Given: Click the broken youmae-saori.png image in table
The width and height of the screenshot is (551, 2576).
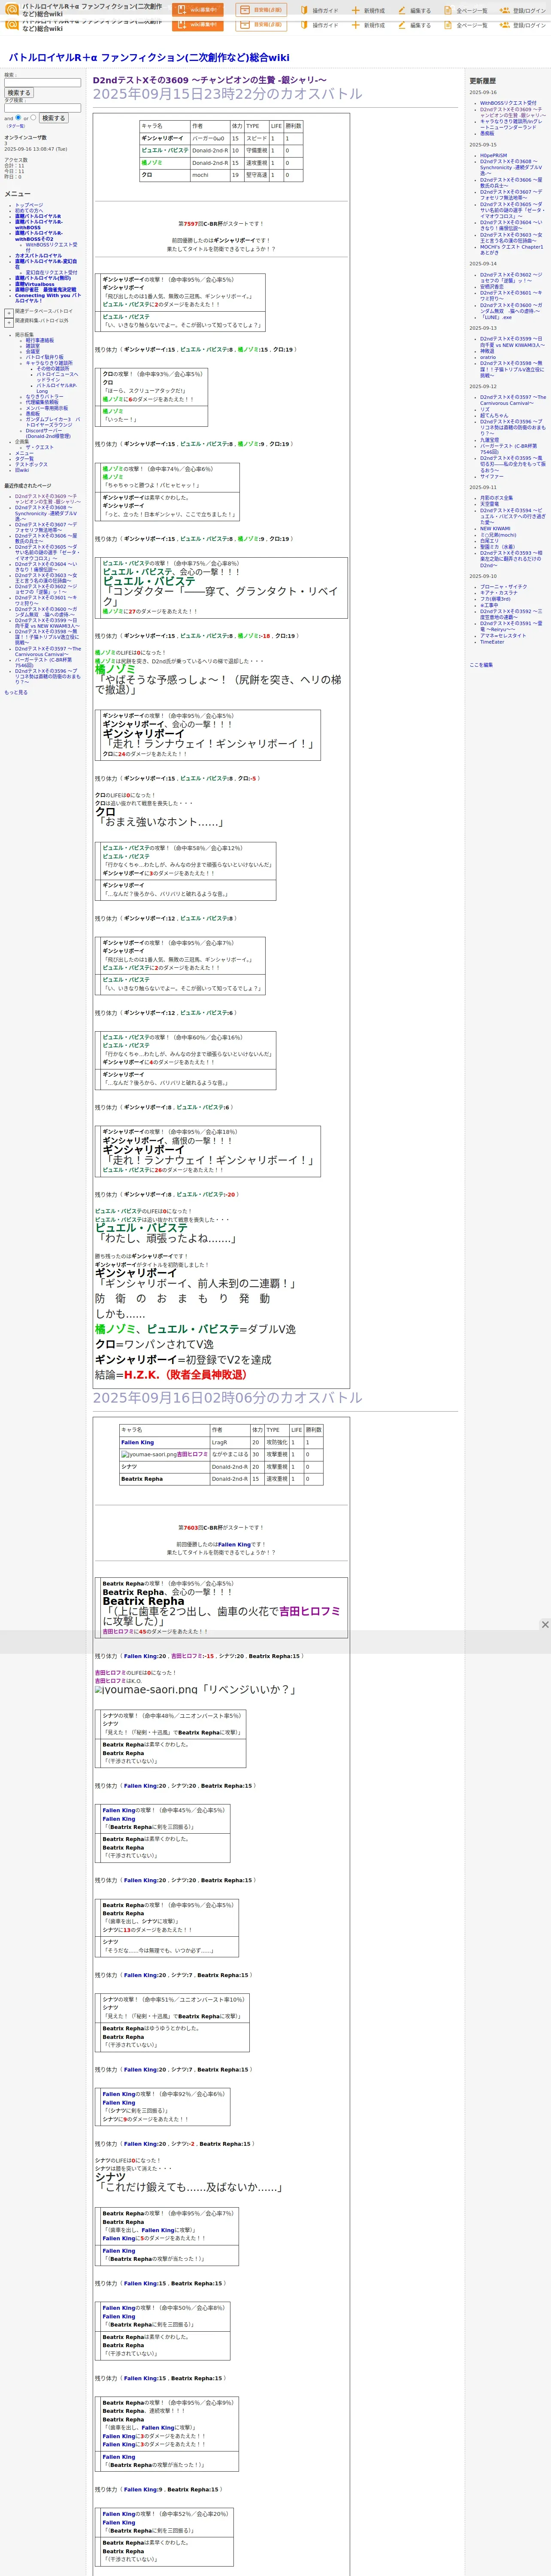Looking at the screenshot, I should pos(149,1454).
